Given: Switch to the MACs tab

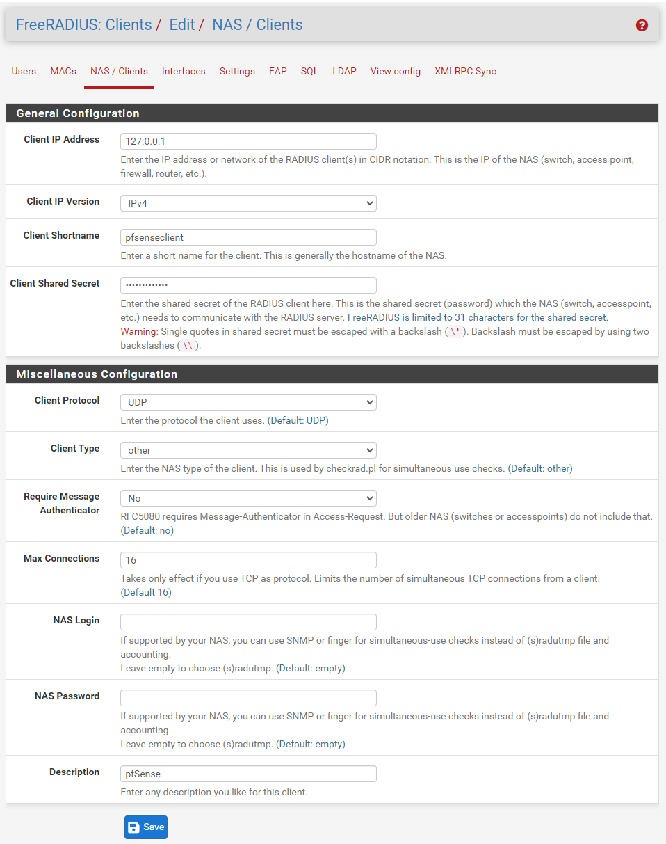Looking at the screenshot, I should (x=63, y=71).
